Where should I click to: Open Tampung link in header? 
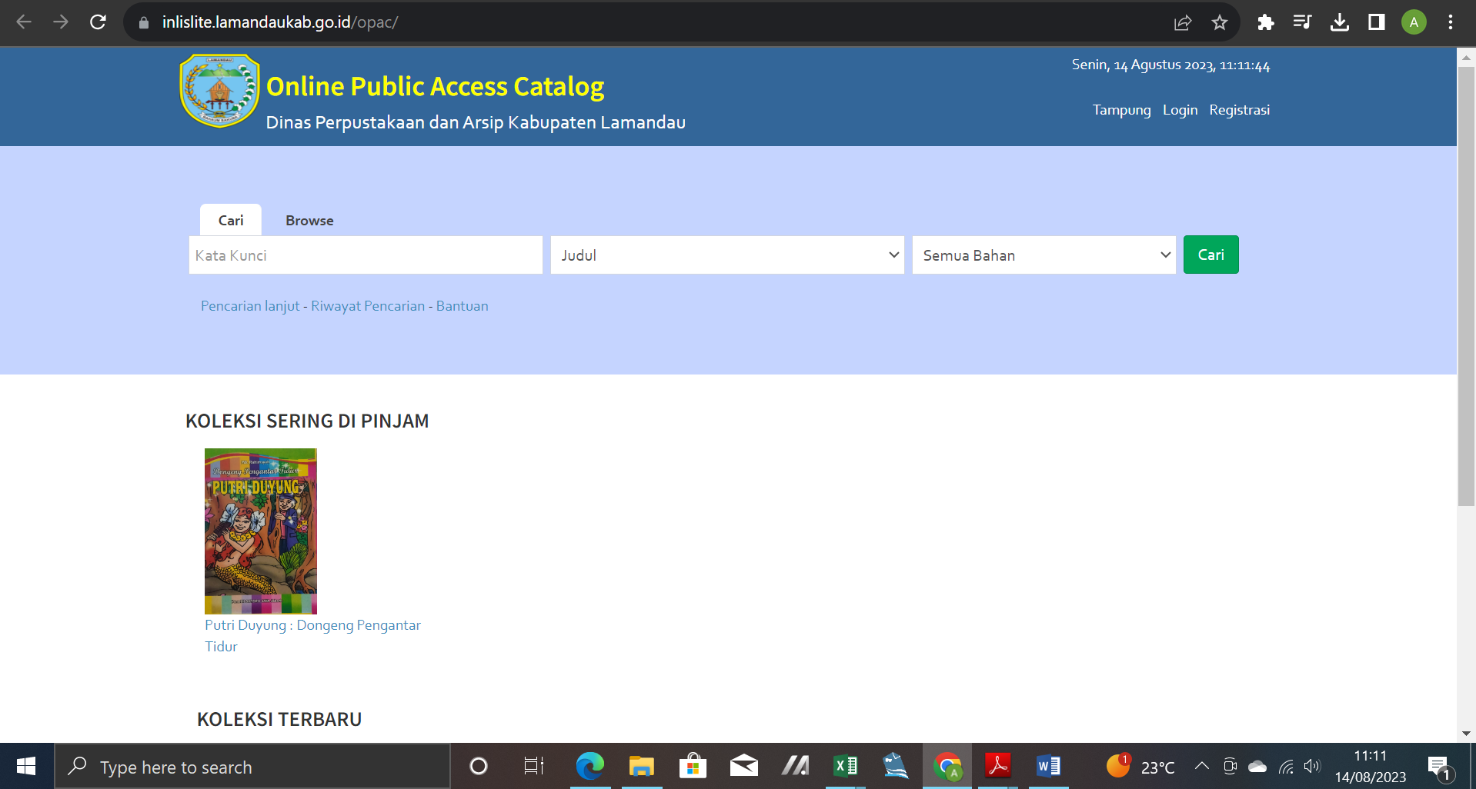[1121, 110]
